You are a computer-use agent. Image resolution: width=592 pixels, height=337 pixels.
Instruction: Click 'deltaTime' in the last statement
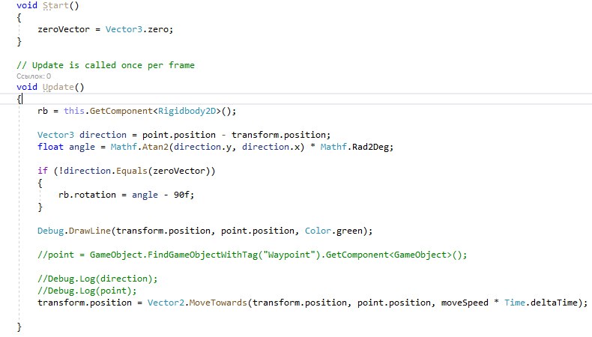555,303
